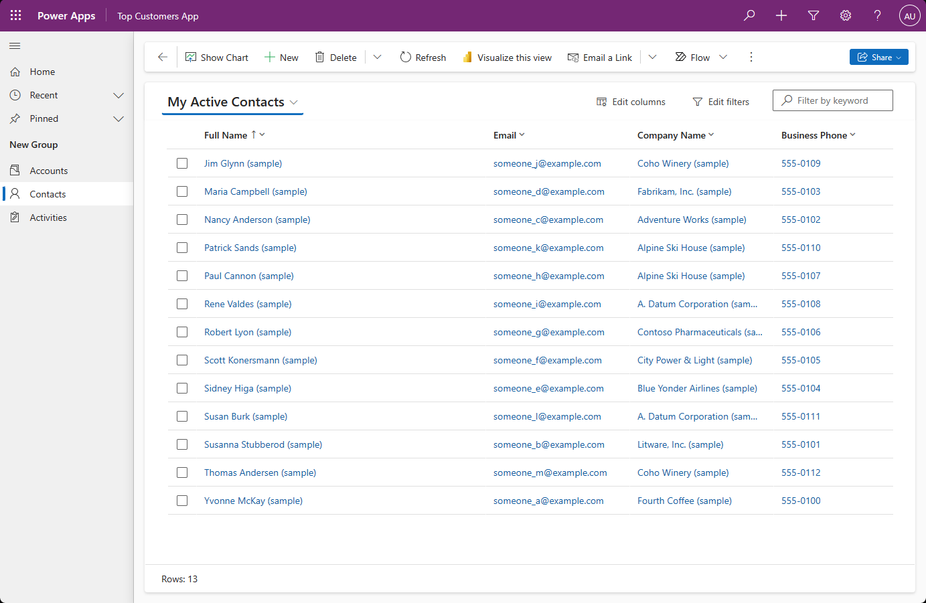
Task: Open Power Apps search
Action: point(749,15)
